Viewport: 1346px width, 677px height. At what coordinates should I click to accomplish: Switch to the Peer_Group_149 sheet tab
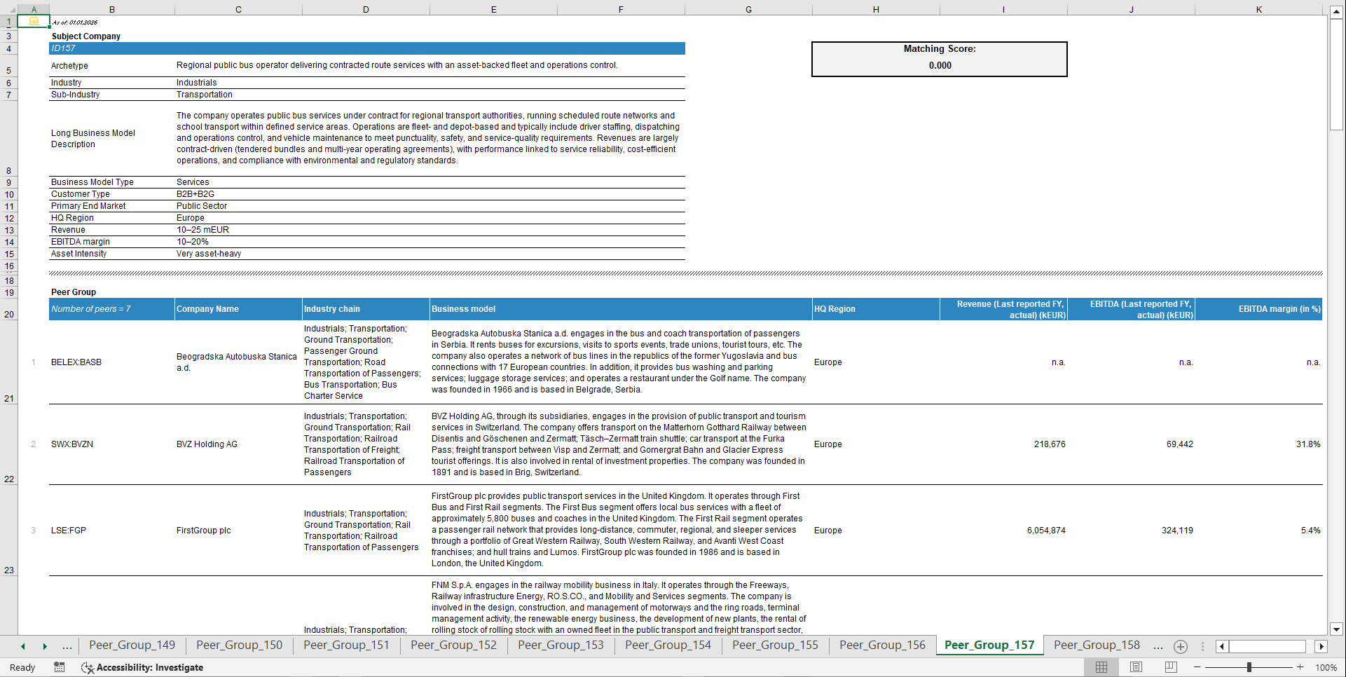132,645
